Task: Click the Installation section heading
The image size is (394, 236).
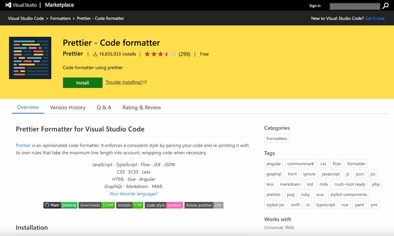Action: tap(32, 227)
